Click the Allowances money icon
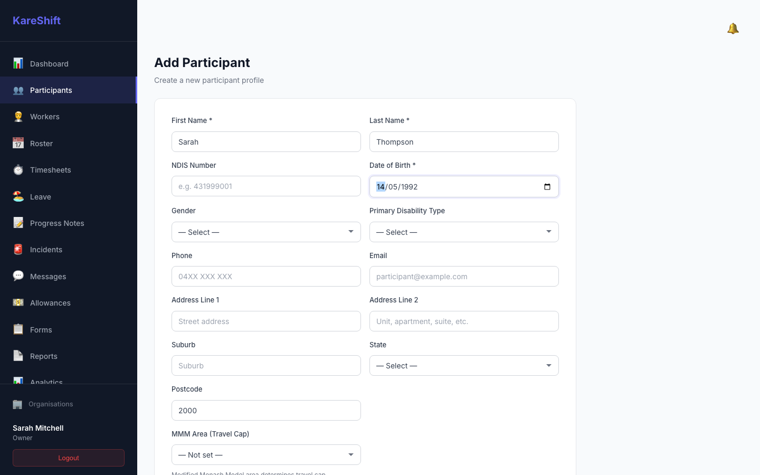 18,302
